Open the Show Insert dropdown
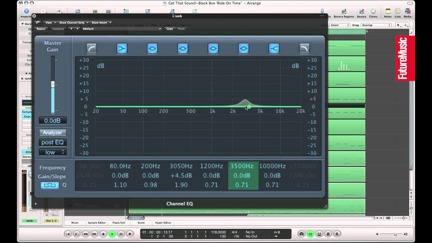 tap(101, 23)
